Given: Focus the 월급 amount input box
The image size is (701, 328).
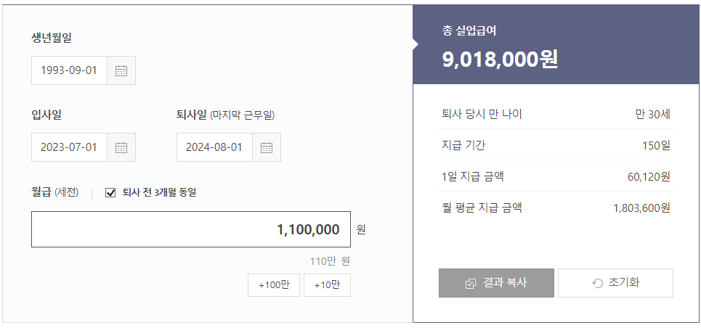Looking at the screenshot, I should point(190,229).
